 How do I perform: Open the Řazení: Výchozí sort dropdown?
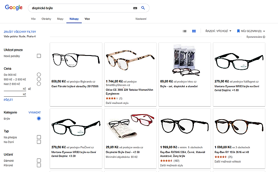pos(218,31)
